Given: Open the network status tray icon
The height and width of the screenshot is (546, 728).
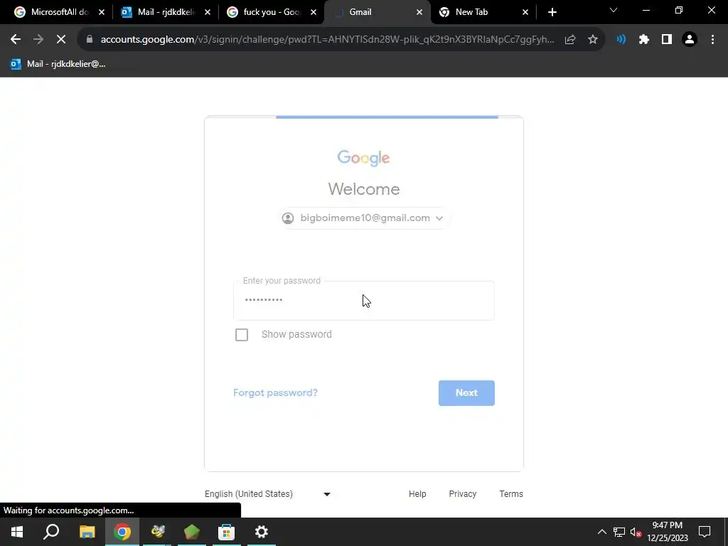Looking at the screenshot, I should tap(619, 532).
